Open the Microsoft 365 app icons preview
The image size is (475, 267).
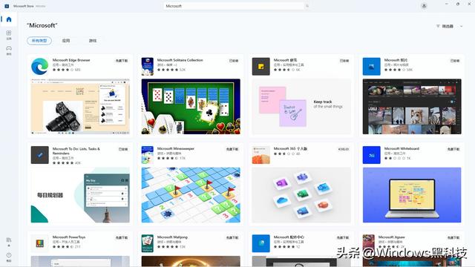pos(301,195)
